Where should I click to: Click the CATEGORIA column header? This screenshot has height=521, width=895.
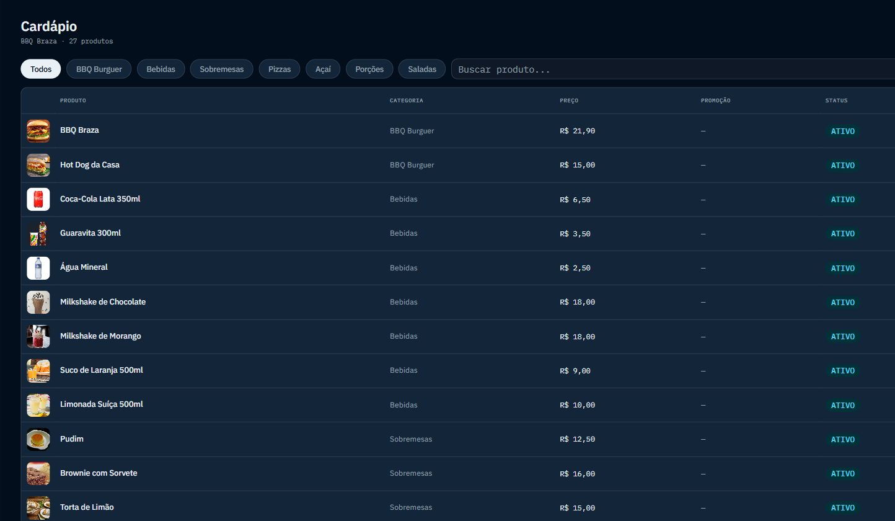click(x=407, y=100)
